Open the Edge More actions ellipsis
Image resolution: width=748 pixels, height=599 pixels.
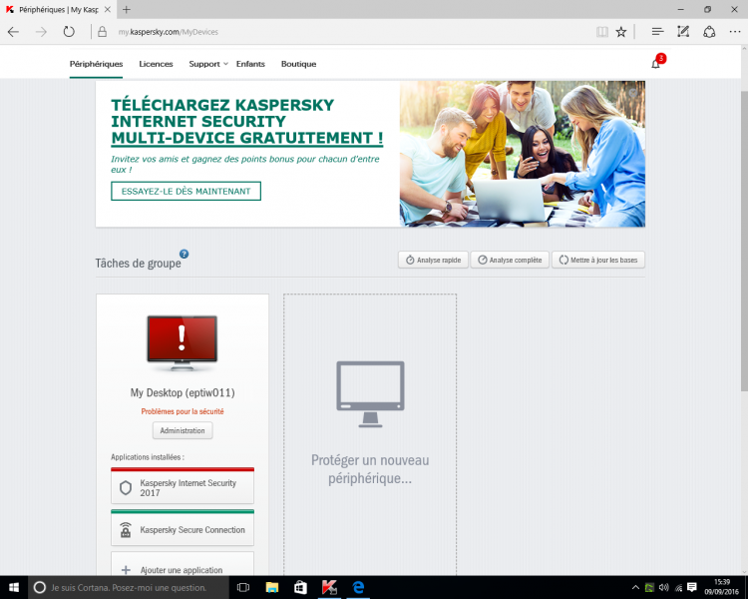[735, 32]
